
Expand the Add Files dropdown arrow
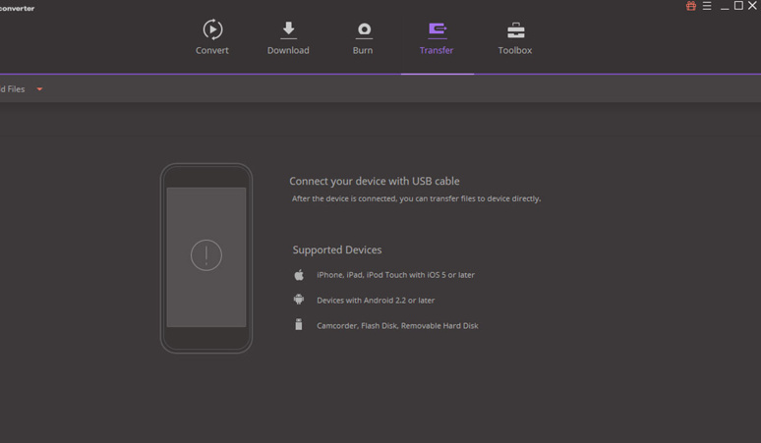click(x=39, y=89)
